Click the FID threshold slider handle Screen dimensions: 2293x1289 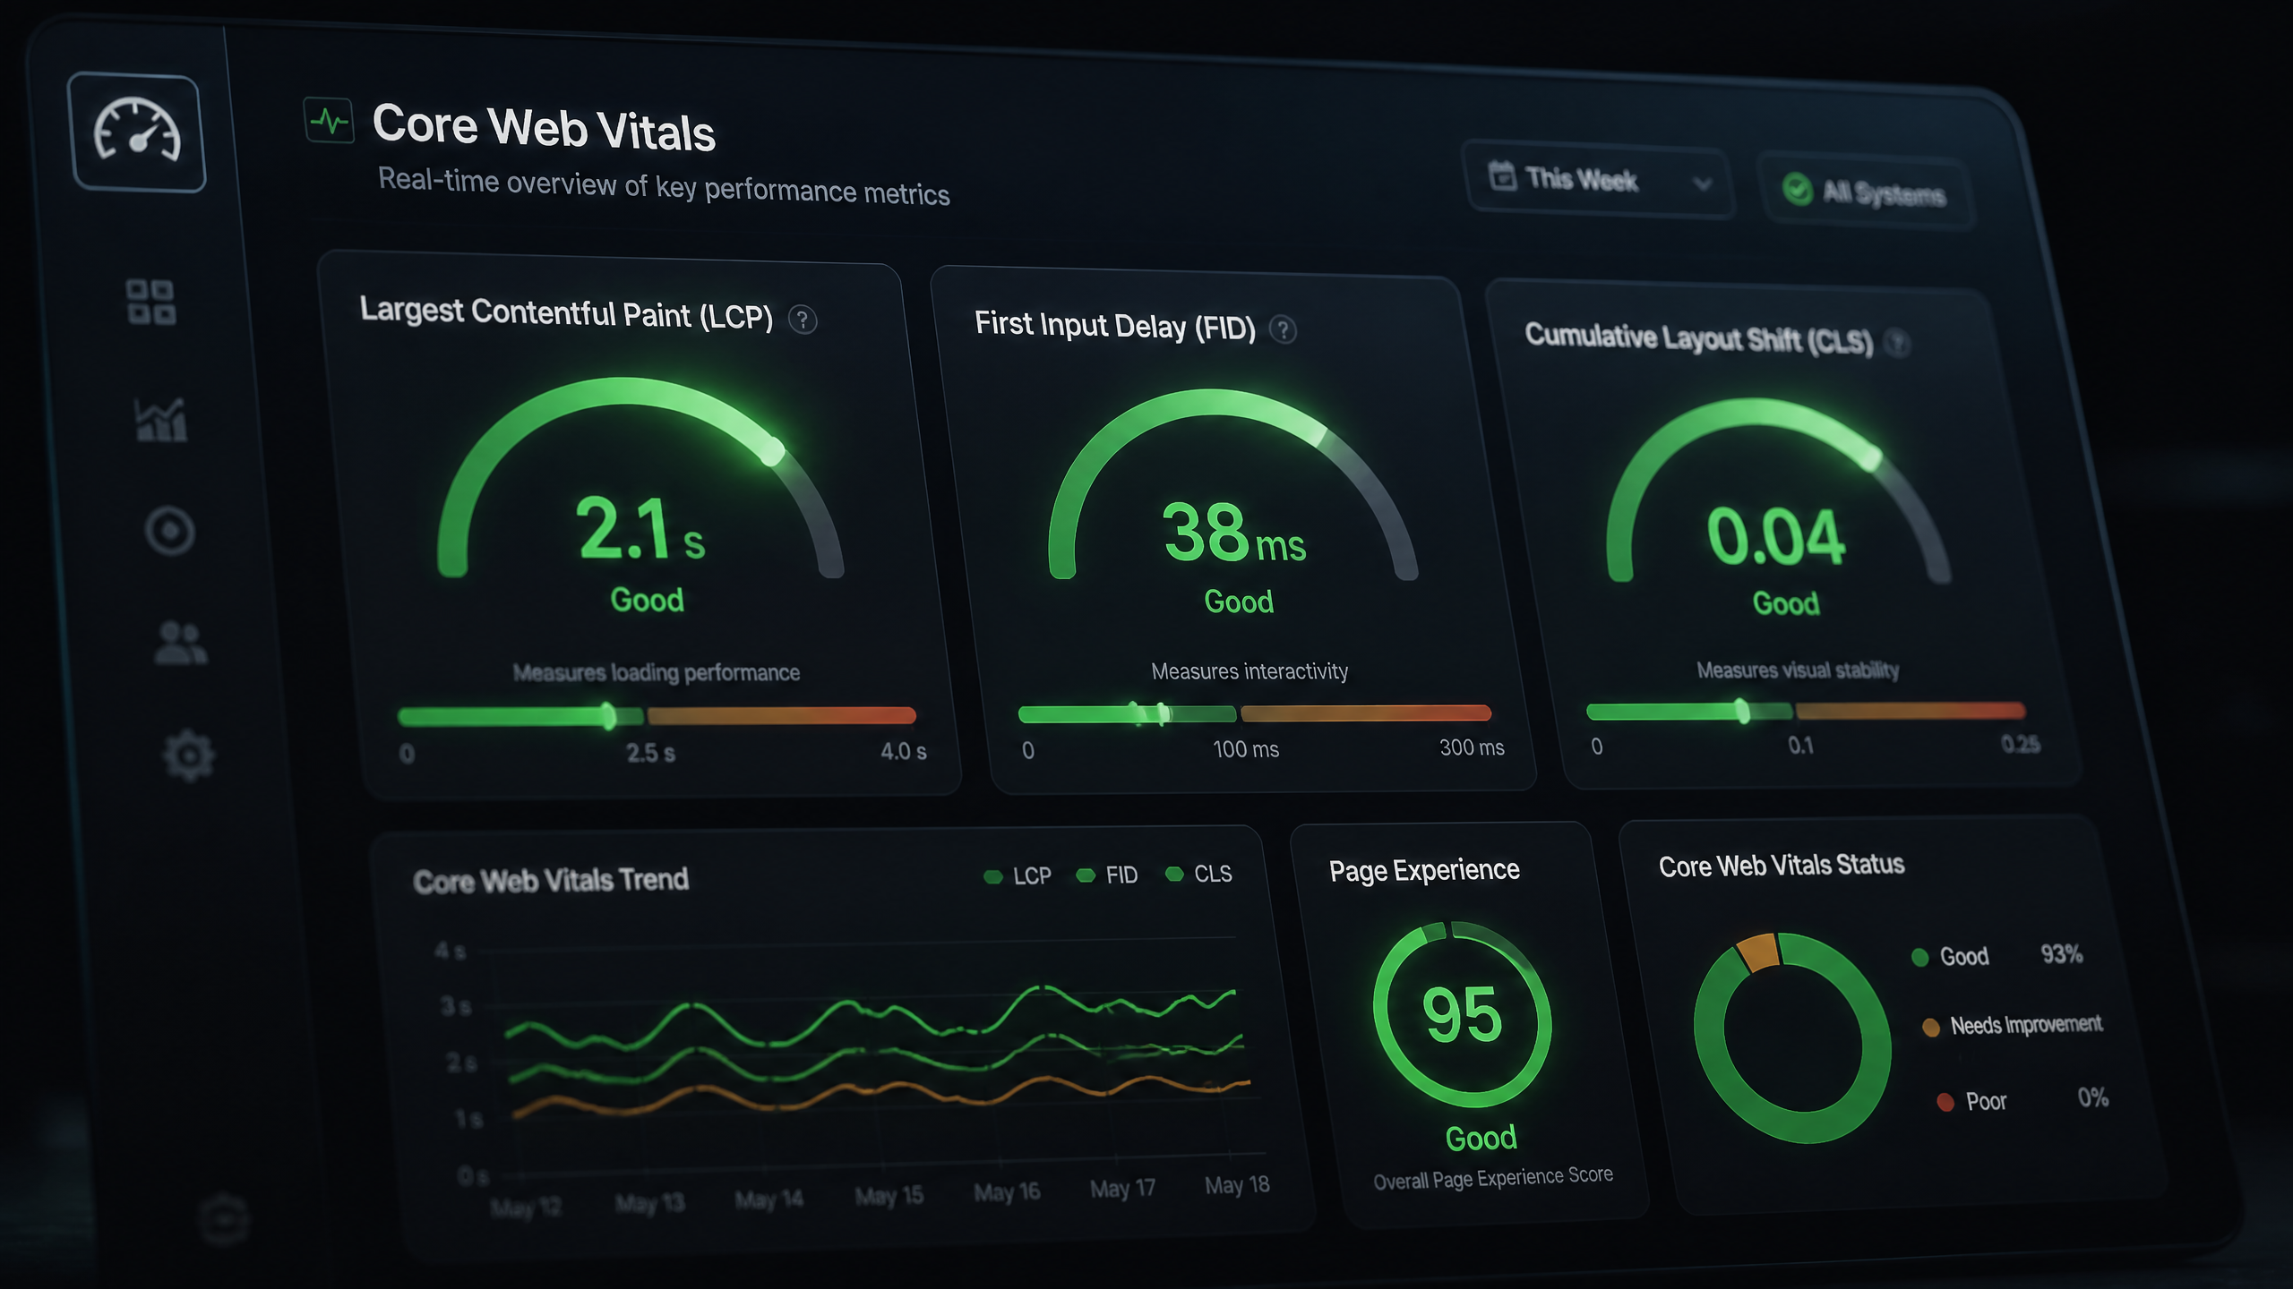tap(1162, 713)
